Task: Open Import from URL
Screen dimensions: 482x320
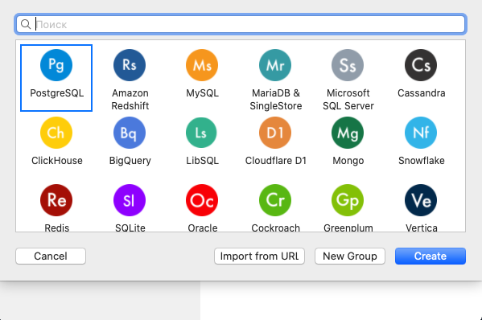Action: pos(259,256)
